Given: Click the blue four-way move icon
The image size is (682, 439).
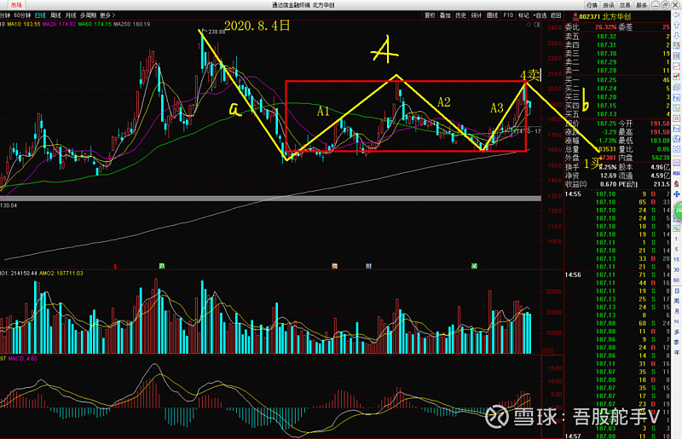Looking at the screenshot, I should (676, 194).
